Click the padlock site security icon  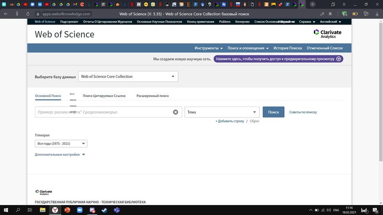click(38, 14)
